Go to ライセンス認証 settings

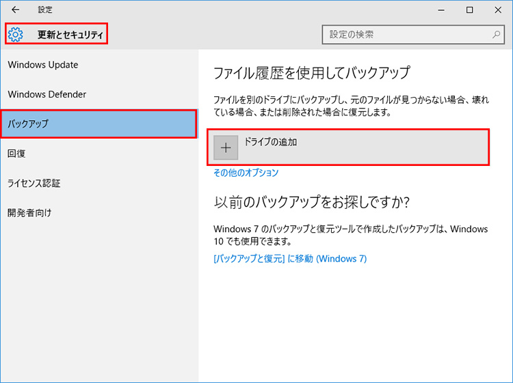point(34,183)
